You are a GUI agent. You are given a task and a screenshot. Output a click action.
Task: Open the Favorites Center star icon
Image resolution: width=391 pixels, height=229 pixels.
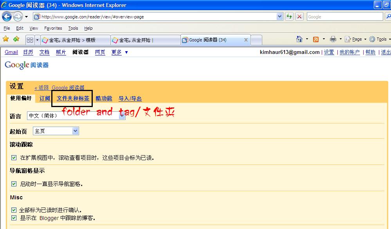click(x=6, y=39)
